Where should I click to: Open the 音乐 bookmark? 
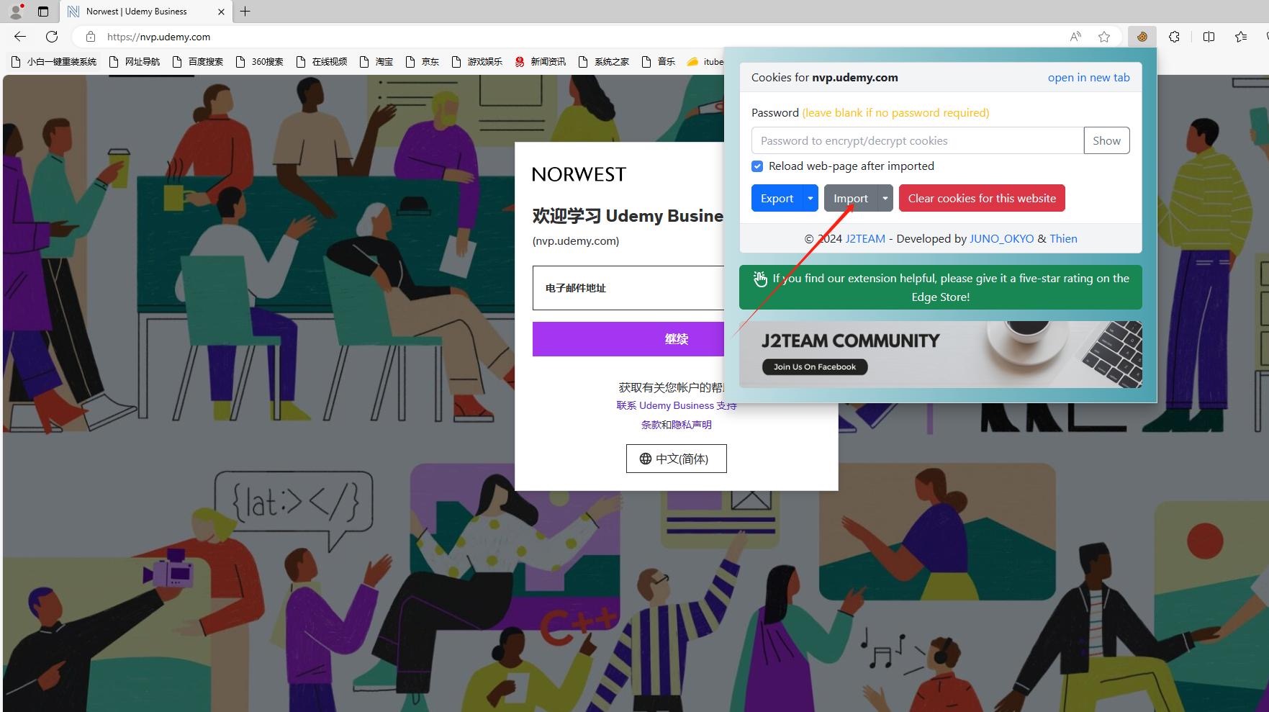coord(659,62)
